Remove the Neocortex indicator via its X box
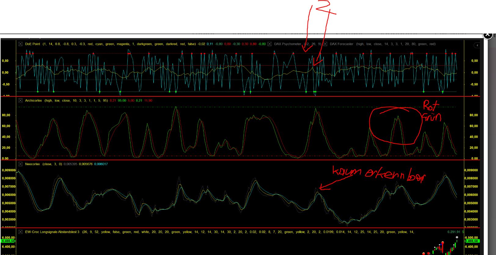The width and height of the screenshot is (496, 255). coord(20,164)
